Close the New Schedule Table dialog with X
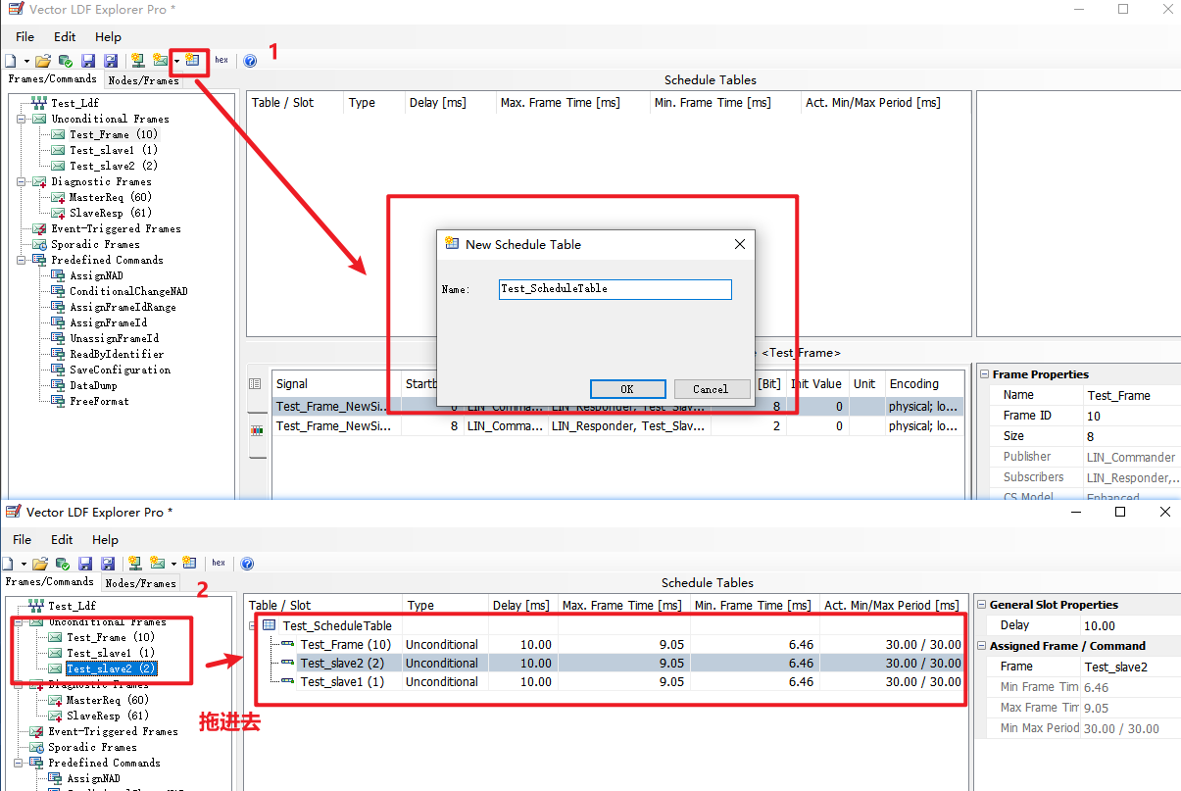Screen dimensions: 1181x791 coord(741,244)
